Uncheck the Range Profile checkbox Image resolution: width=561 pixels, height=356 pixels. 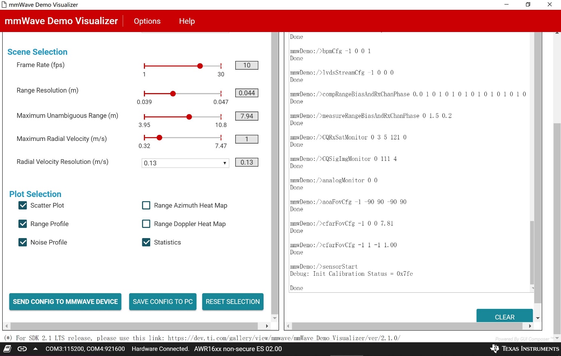23,224
